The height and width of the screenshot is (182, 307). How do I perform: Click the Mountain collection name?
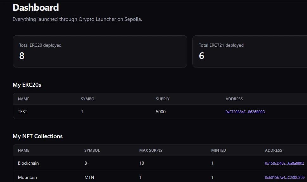27,177
